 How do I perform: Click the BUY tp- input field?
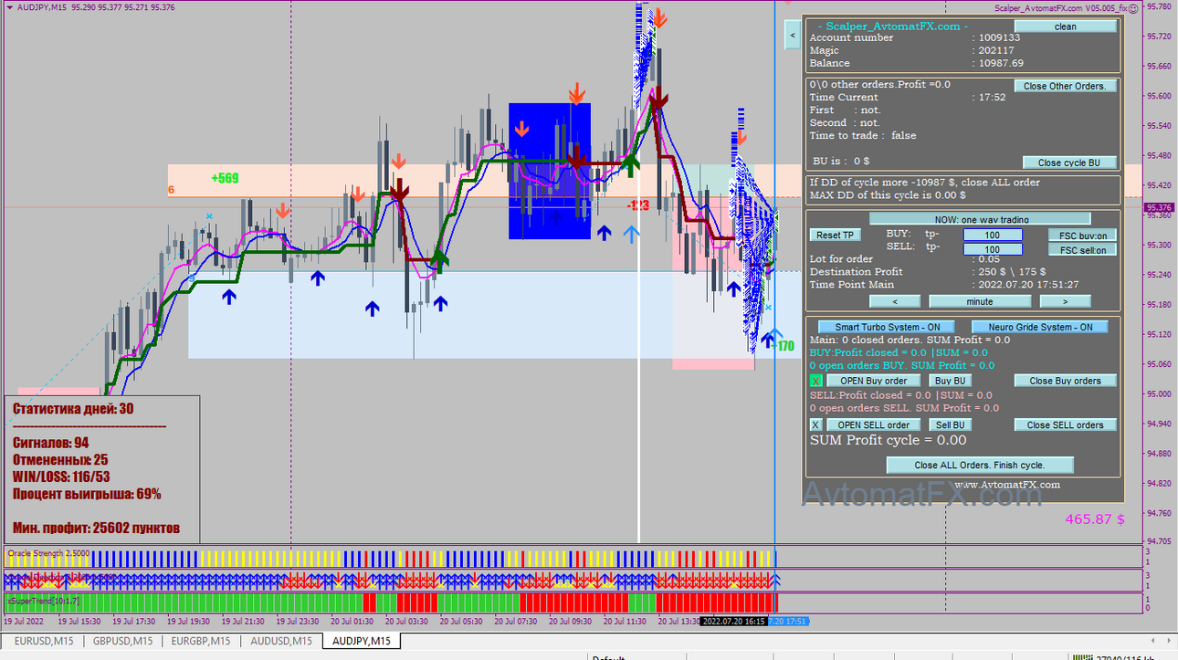(993, 235)
